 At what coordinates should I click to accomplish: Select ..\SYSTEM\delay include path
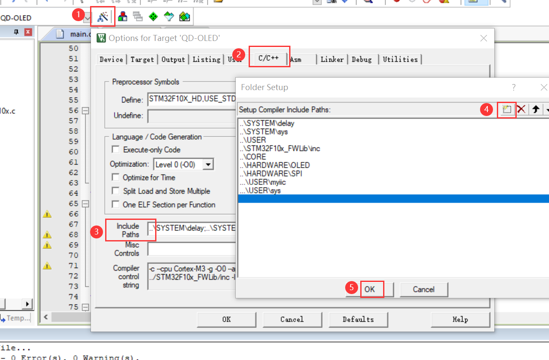[x=267, y=123]
